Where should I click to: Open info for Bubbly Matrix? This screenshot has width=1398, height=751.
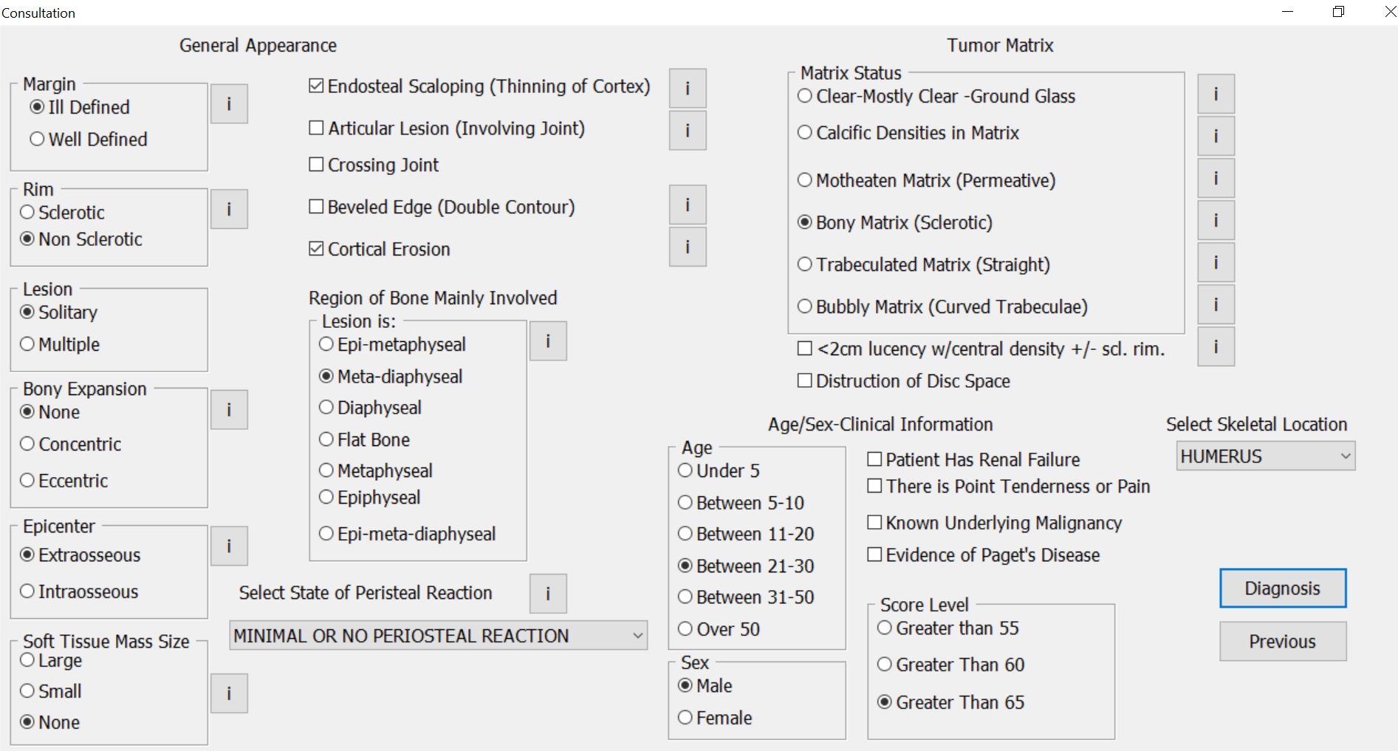(1216, 304)
